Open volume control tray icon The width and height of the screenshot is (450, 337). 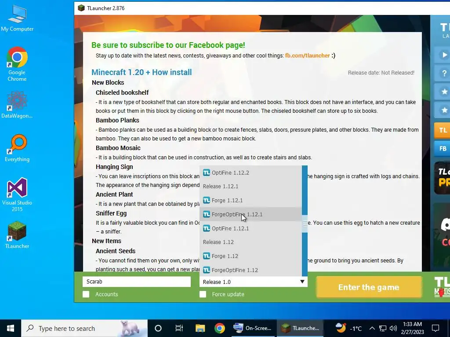pos(393,328)
